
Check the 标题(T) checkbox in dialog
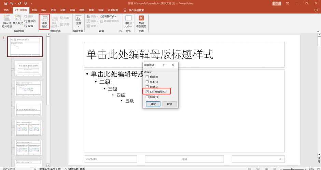pyautogui.click(x=147, y=77)
